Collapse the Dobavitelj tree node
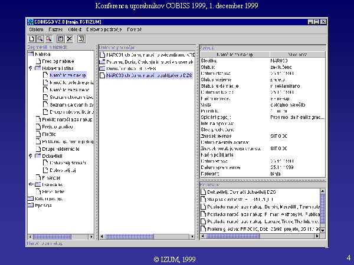Screen dimensions: 354x265 pyautogui.click(x=30, y=155)
